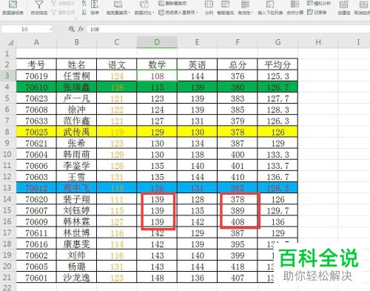
Task: Select total score 418 for 杨璐
Action: [x=238, y=267]
